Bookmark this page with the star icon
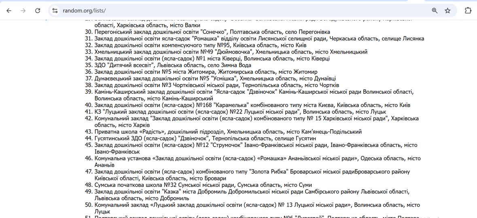Image resolution: width=477 pixels, height=218 pixels. [x=447, y=10]
